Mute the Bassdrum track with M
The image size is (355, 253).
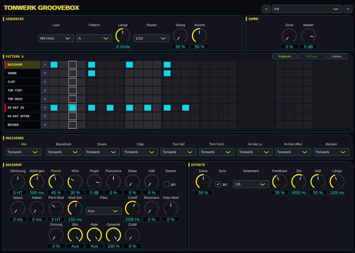pos(45,65)
